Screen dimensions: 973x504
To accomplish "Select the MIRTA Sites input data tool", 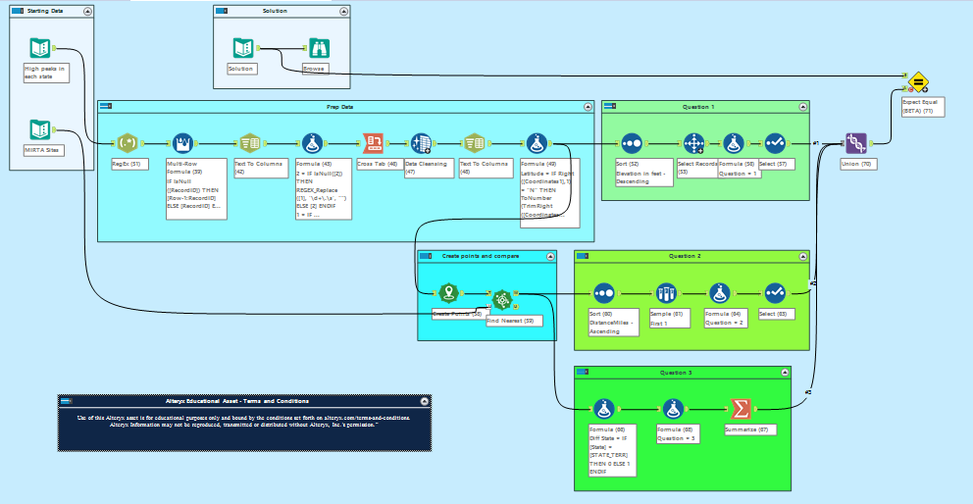I will [x=39, y=129].
